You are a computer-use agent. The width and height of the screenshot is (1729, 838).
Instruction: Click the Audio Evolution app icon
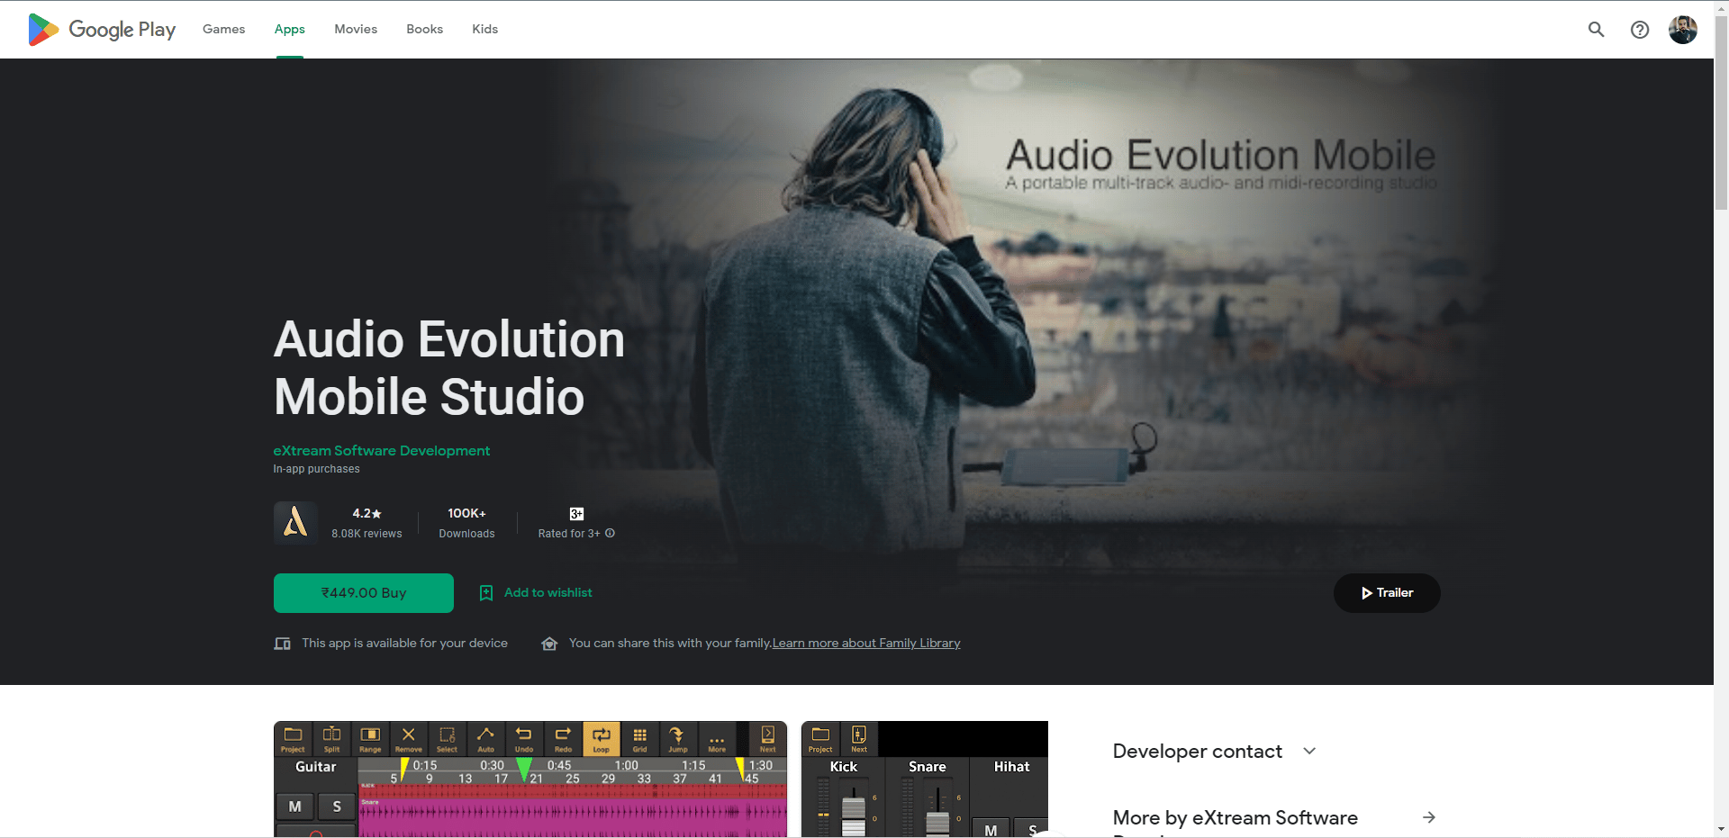(295, 523)
